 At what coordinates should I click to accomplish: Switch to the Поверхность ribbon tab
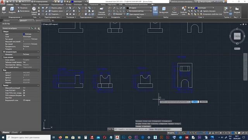pyautogui.click(x=26, y=5)
